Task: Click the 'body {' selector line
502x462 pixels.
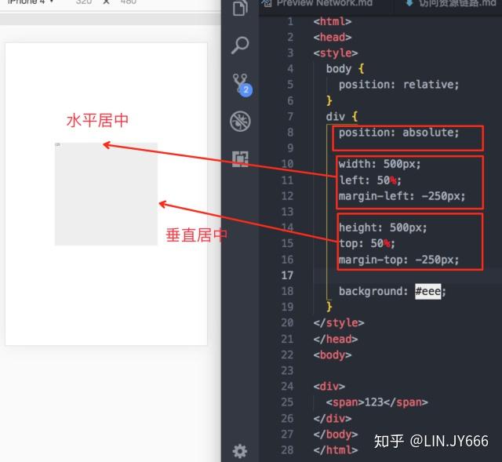Action: pyautogui.click(x=345, y=69)
